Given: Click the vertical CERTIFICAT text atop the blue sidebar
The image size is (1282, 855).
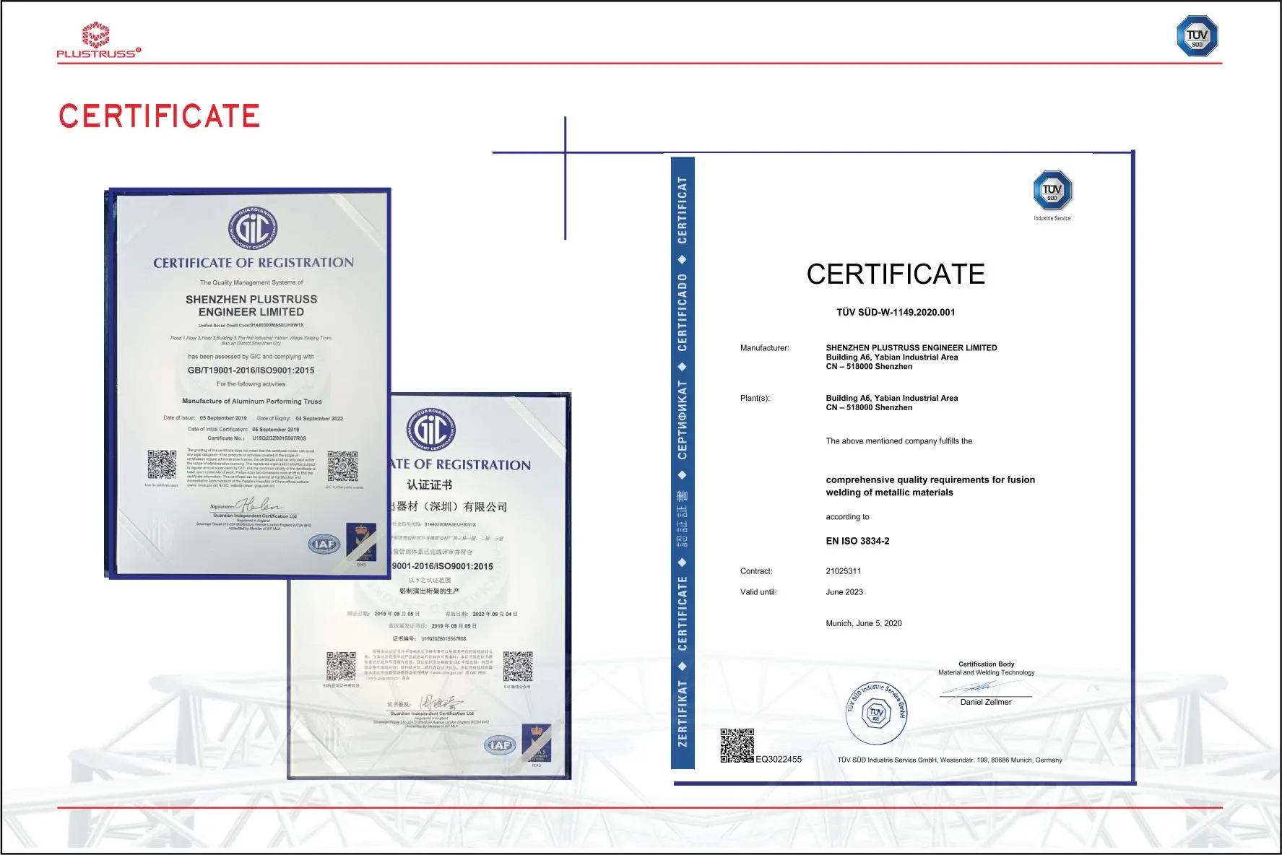Looking at the screenshot, I should 683,210.
